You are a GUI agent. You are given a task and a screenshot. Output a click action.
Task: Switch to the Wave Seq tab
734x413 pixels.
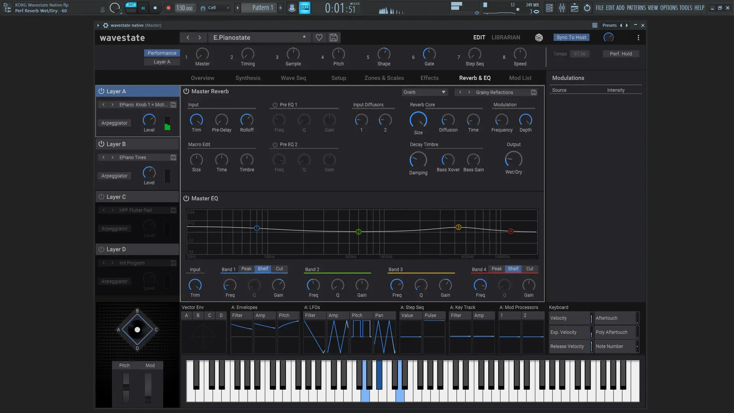coord(293,78)
